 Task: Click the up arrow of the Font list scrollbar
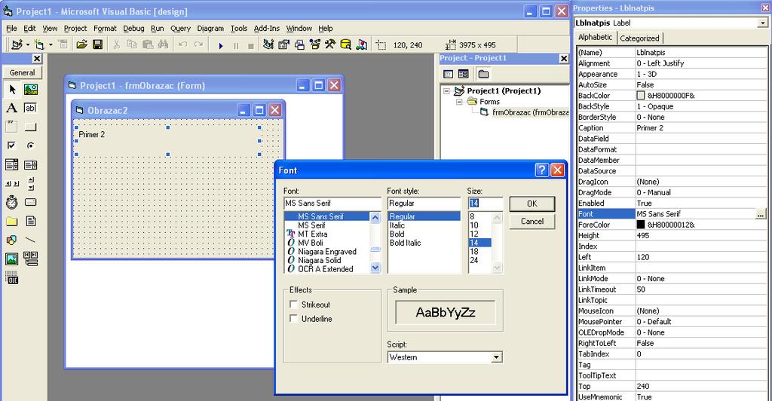[375, 217]
